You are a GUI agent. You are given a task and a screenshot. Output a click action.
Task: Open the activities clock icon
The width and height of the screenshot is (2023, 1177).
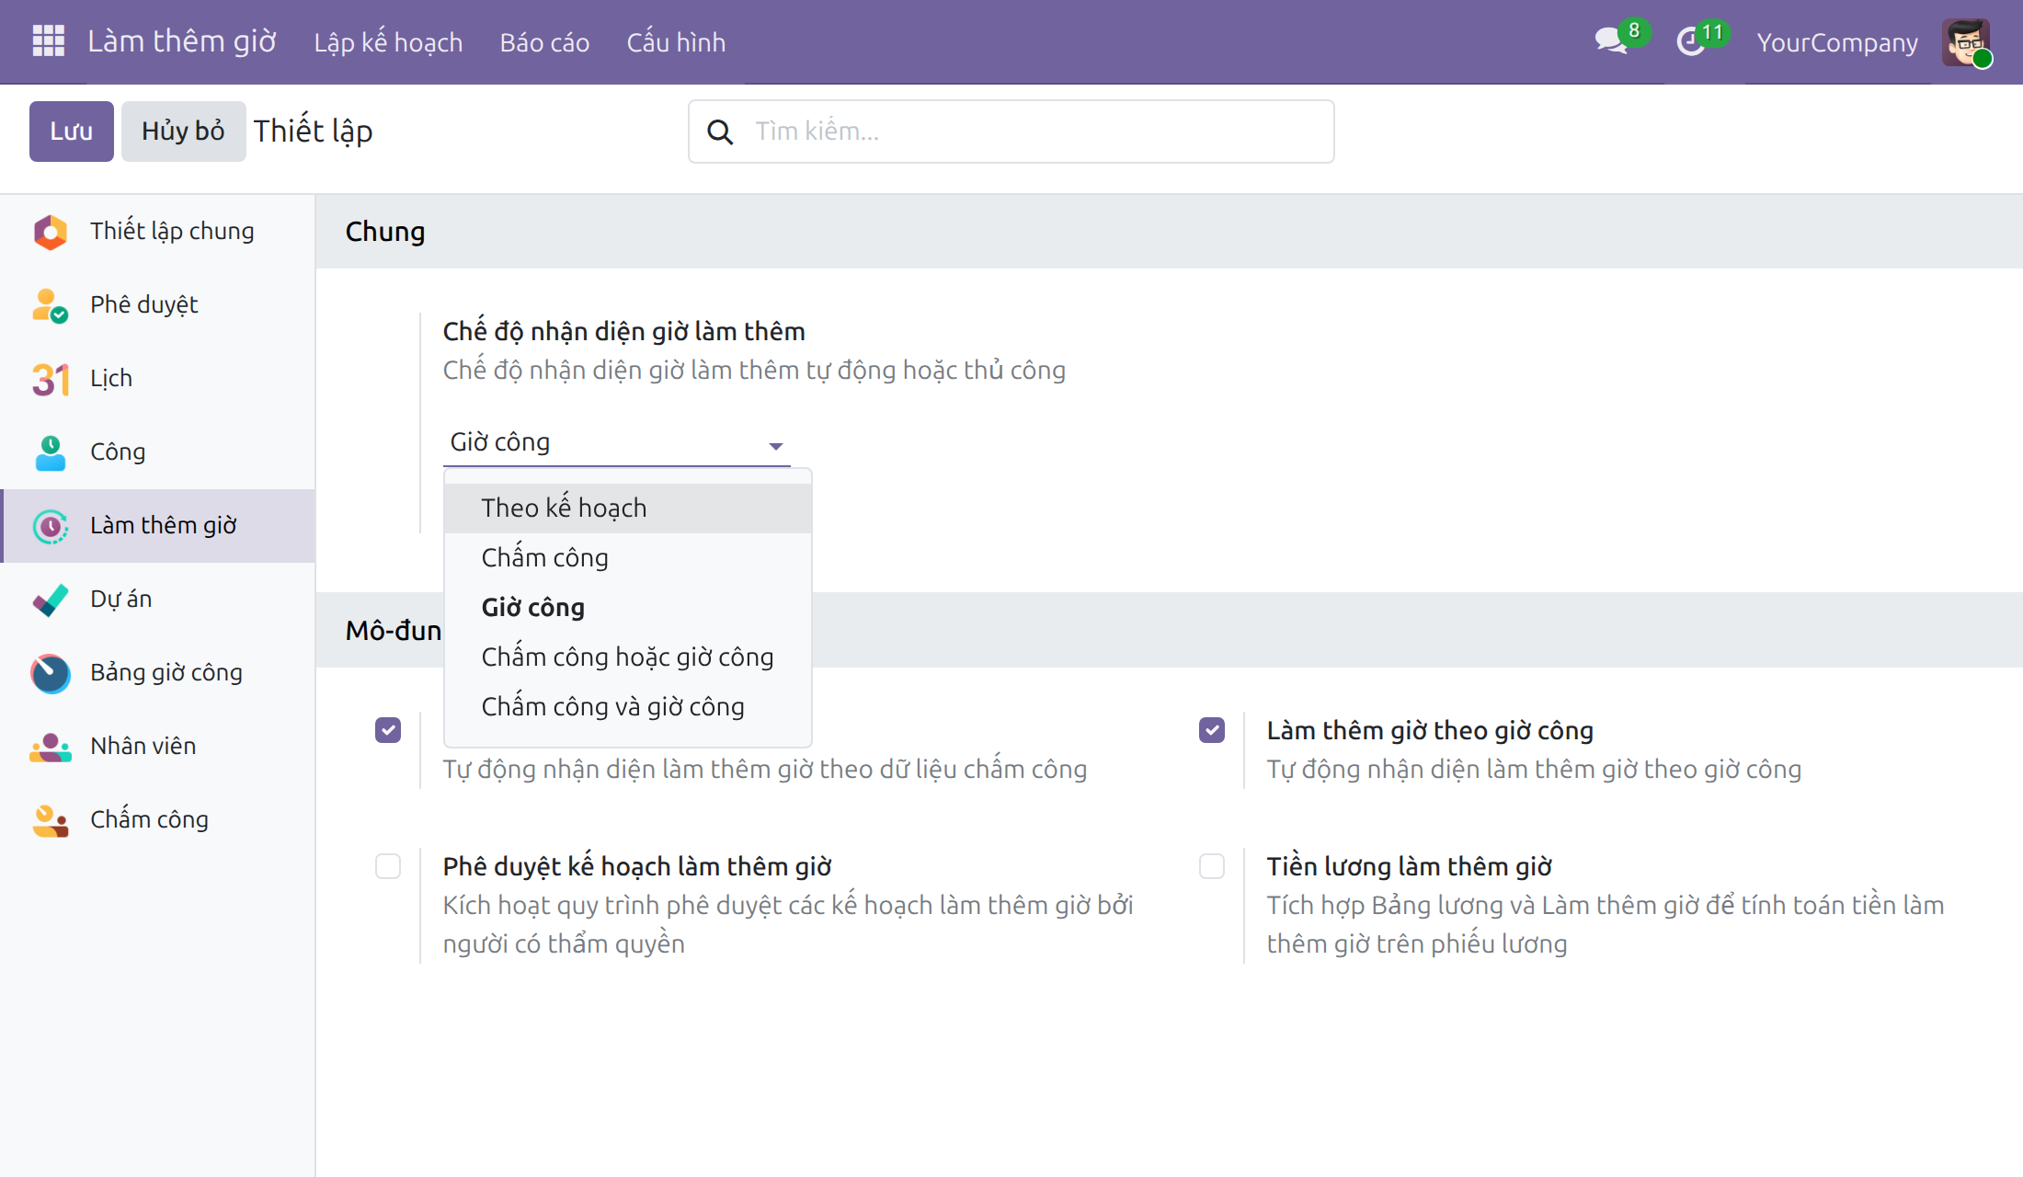coord(1691,41)
